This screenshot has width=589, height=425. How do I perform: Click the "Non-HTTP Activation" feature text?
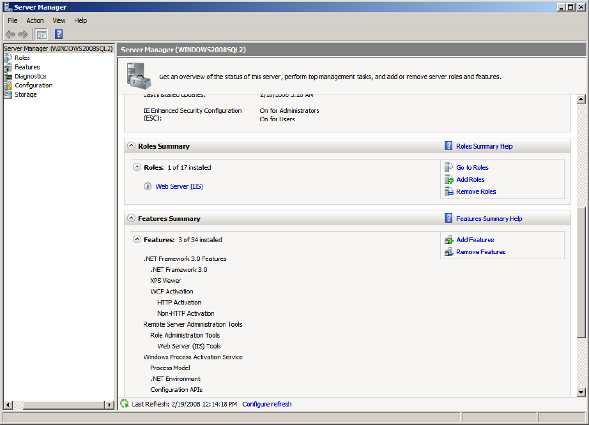point(185,313)
